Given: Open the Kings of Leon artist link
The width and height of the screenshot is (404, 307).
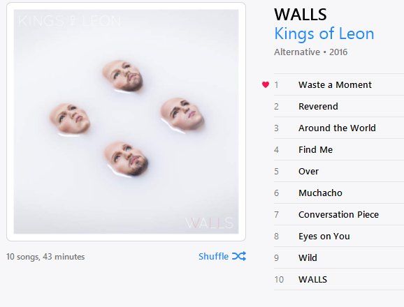Looking at the screenshot, I should pyautogui.click(x=324, y=33).
